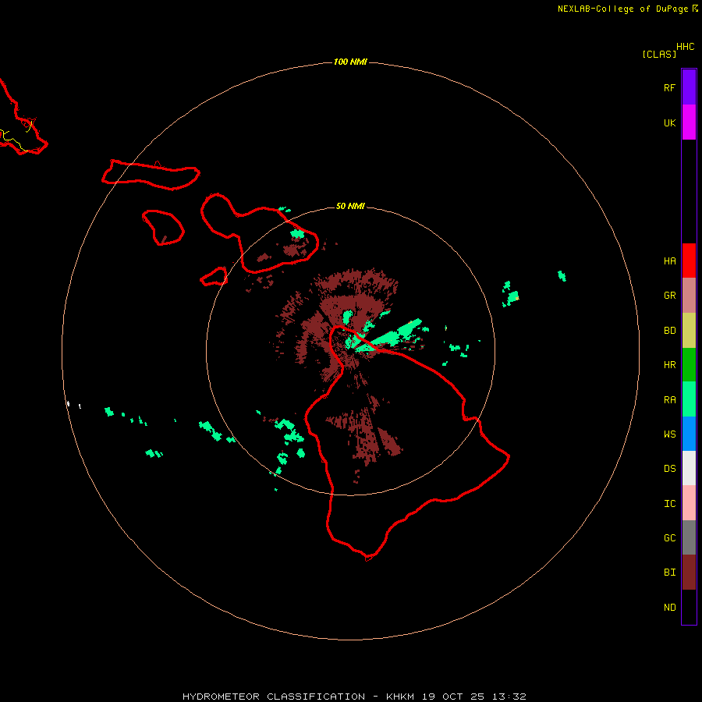Click the "GC" legend label
Image resolution: width=702 pixels, height=702 pixels.
(669, 538)
